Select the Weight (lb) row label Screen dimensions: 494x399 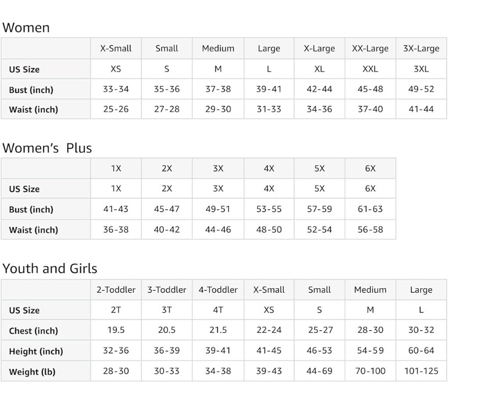click(32, 372)
